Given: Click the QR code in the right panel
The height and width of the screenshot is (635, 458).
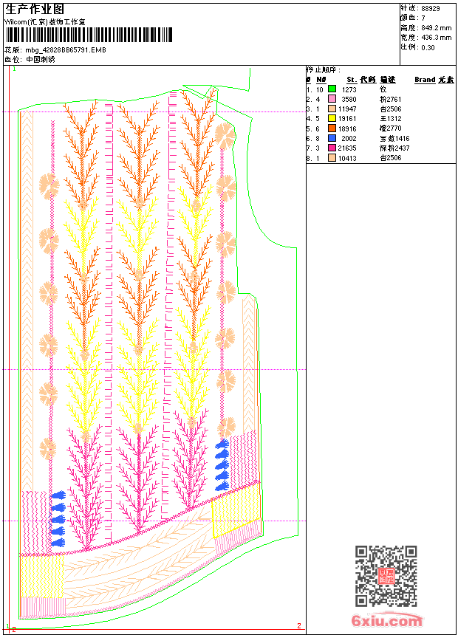Looking at the screenshot, I should tap(386, 576).
